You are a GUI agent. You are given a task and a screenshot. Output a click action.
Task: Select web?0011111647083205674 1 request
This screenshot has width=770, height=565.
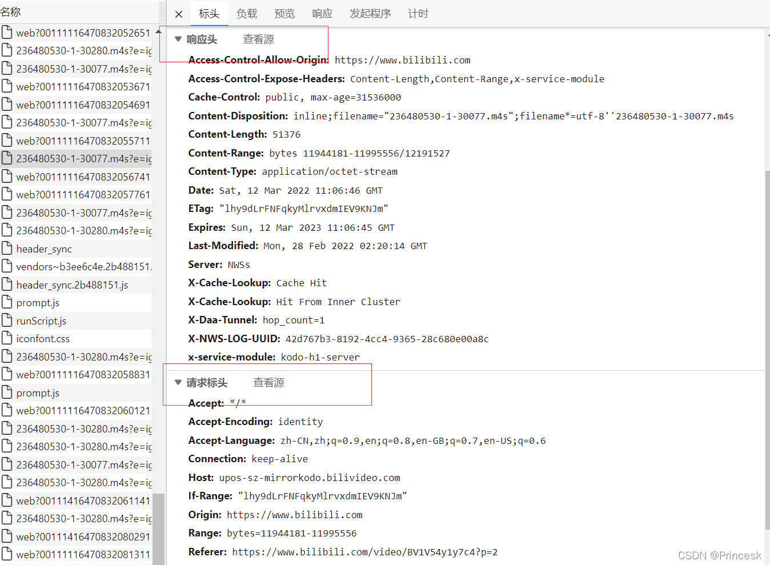76,177
